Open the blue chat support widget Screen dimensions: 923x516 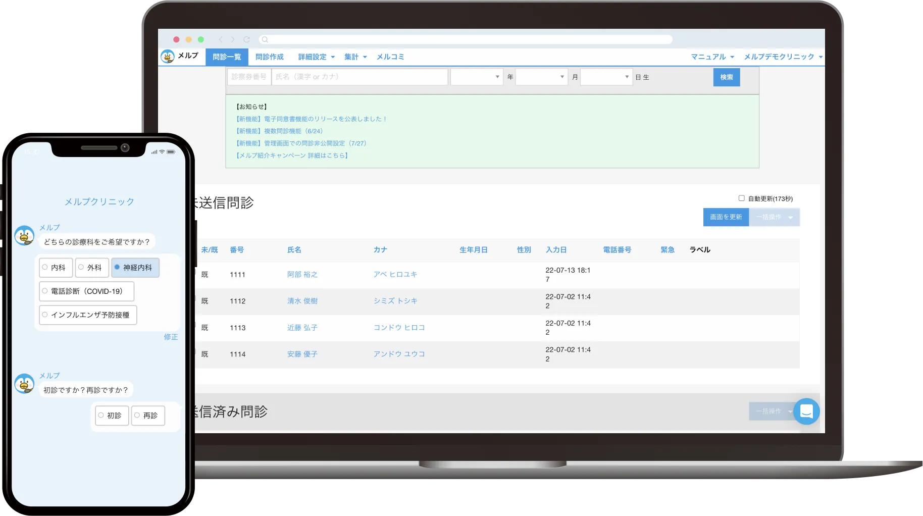(x=806, y=411)
